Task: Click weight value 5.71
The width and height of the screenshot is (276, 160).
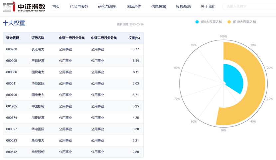Action: [x=136, y=95]
